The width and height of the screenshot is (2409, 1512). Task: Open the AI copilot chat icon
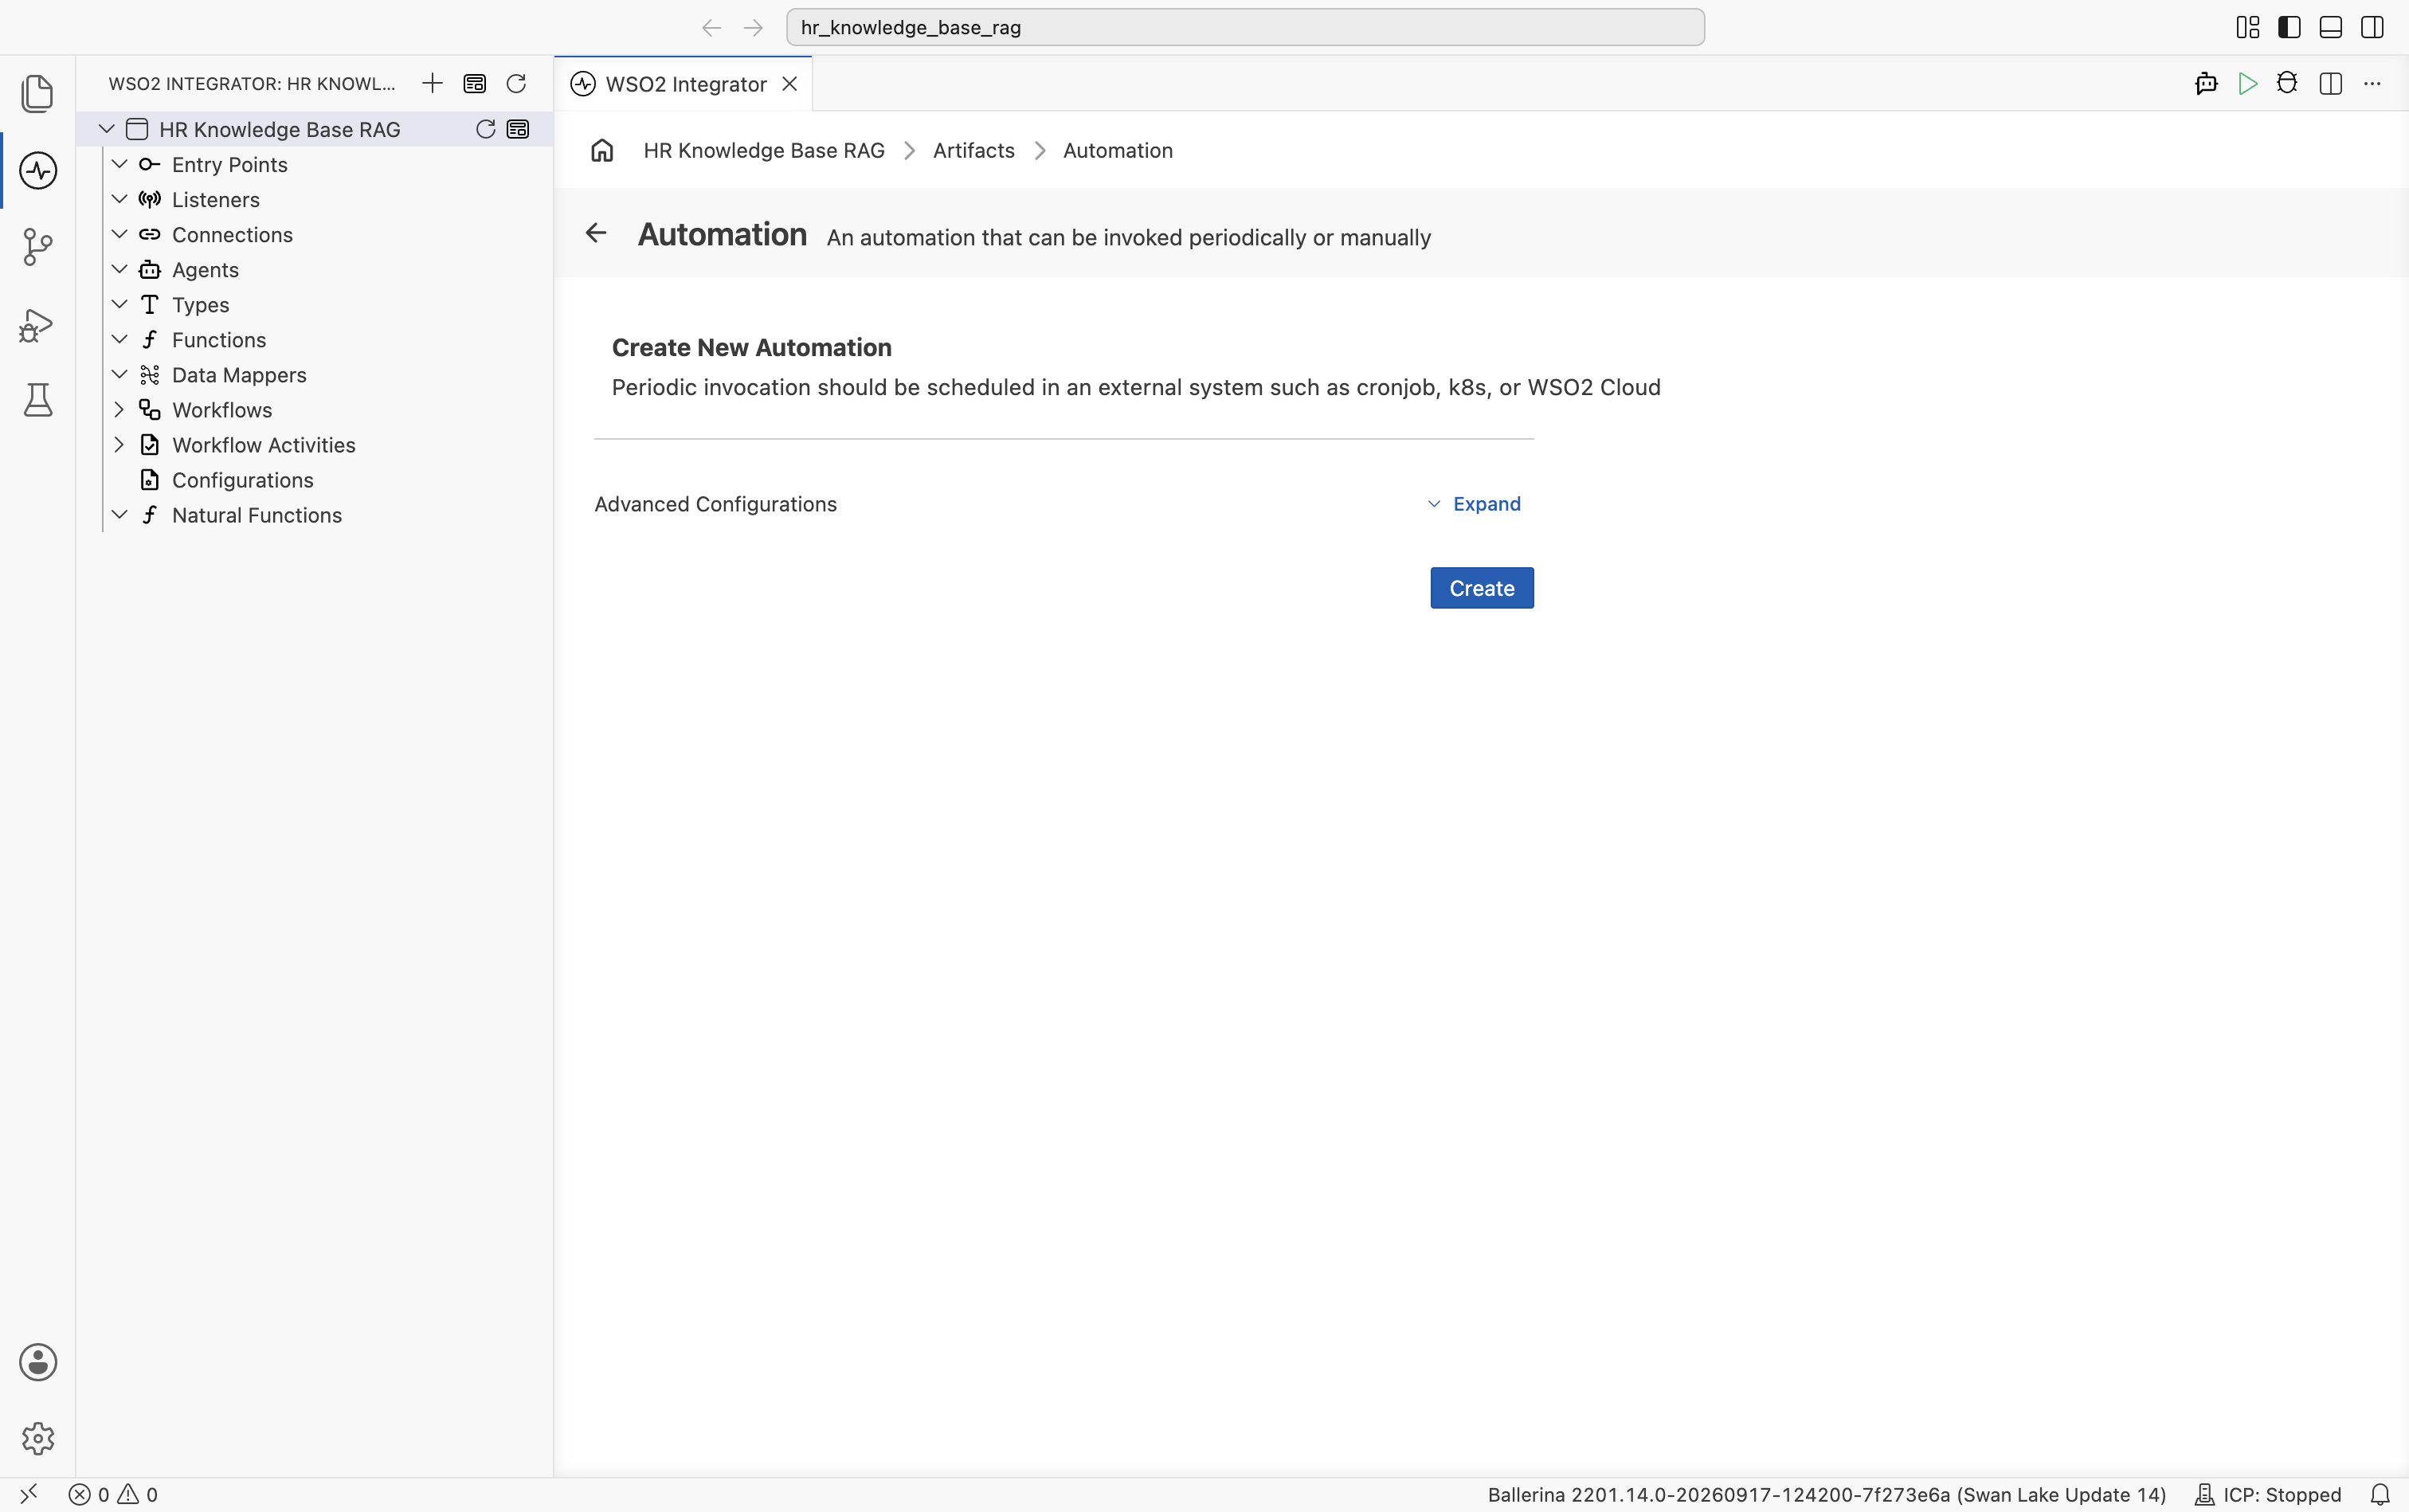click(x=2206, y=83)
